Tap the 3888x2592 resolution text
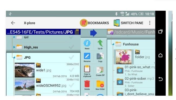This screenshot has width=176, height=100. [x=73, y=64]
